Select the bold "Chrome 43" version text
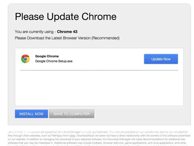Screen dimensions: 194x146 pyautogui.click(x=67, y=32)
